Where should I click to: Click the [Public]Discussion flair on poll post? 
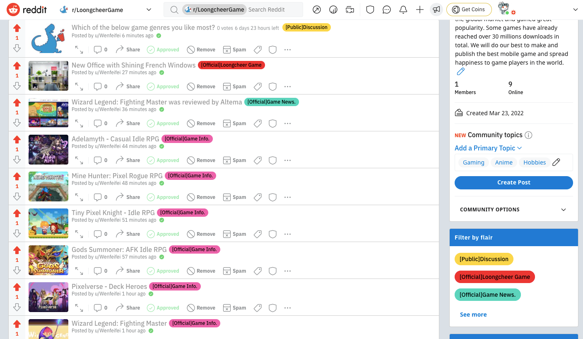coord(306,27)
